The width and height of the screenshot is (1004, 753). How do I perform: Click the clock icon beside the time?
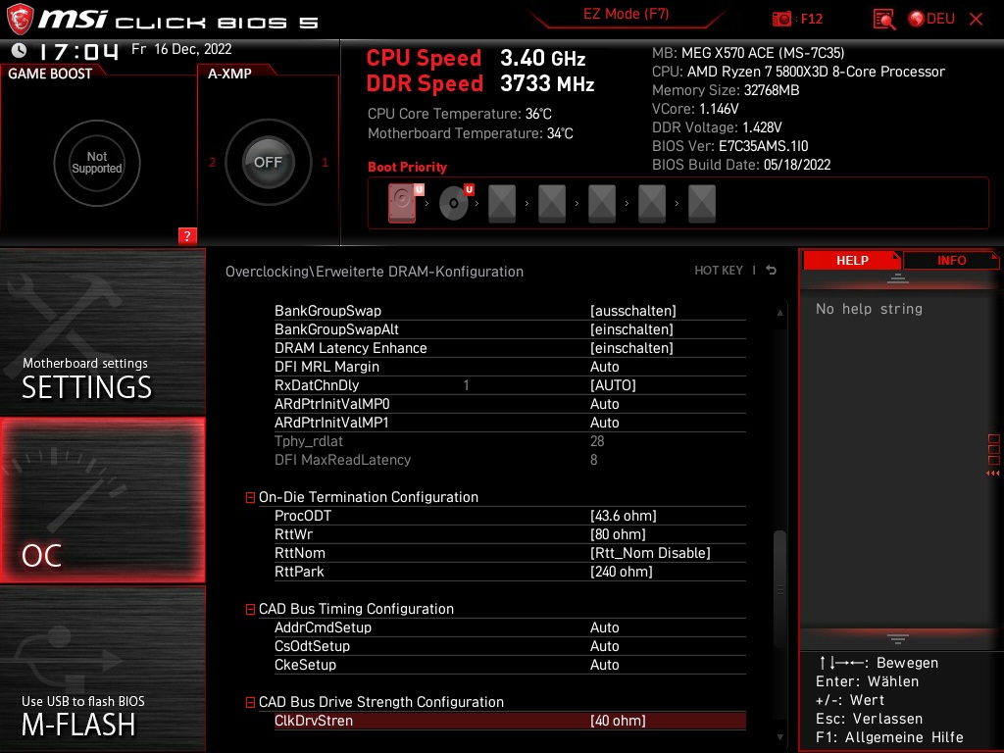pos(20,50)
